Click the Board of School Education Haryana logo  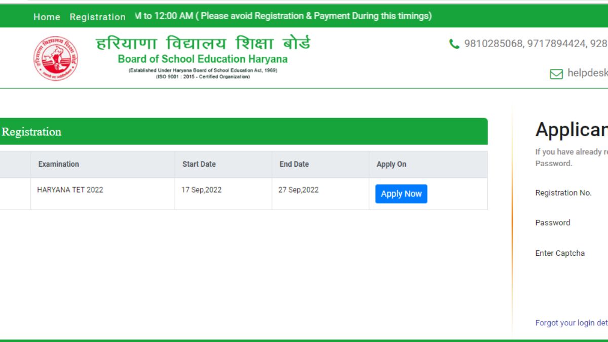coord(56,58)
